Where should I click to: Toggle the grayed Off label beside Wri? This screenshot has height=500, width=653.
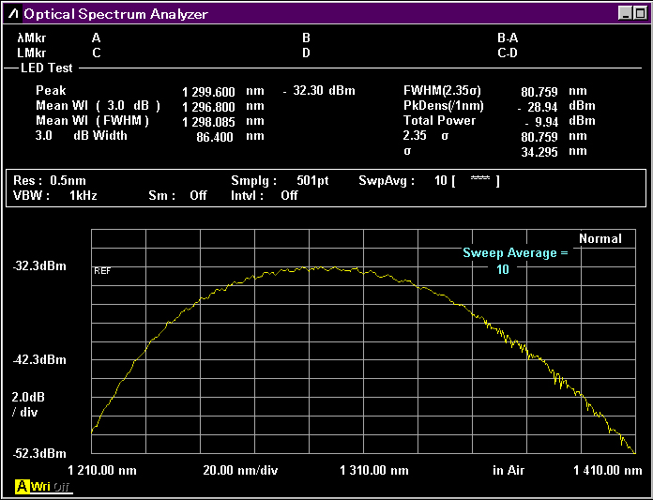[x=61, y=487]
